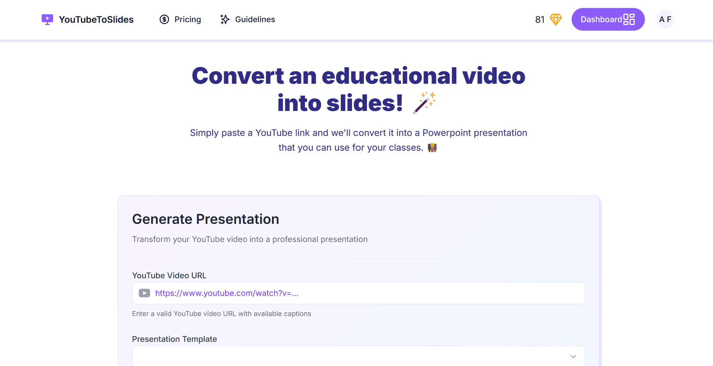Viewport: 713px width, 366px height.
Task: Click the Presentation Template label
Action: [x=174, y=339]
